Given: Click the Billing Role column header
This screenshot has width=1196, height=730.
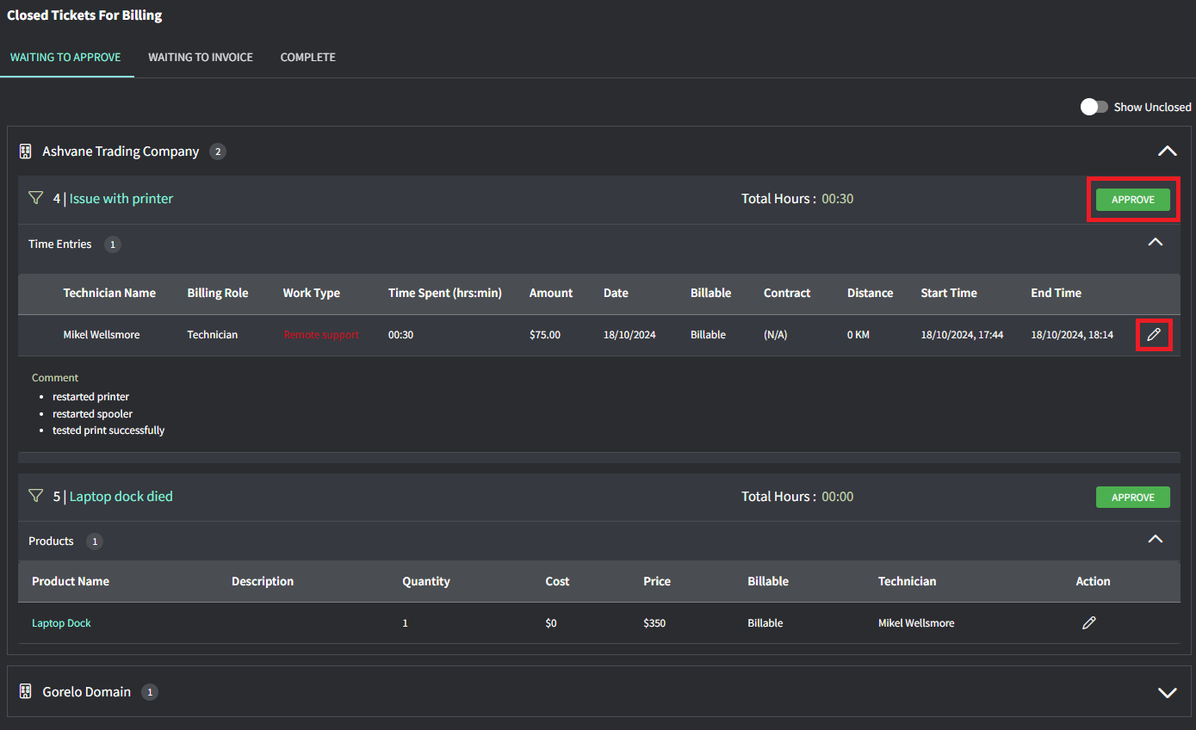Looking at the screenshot, I should tap(218, 293).
